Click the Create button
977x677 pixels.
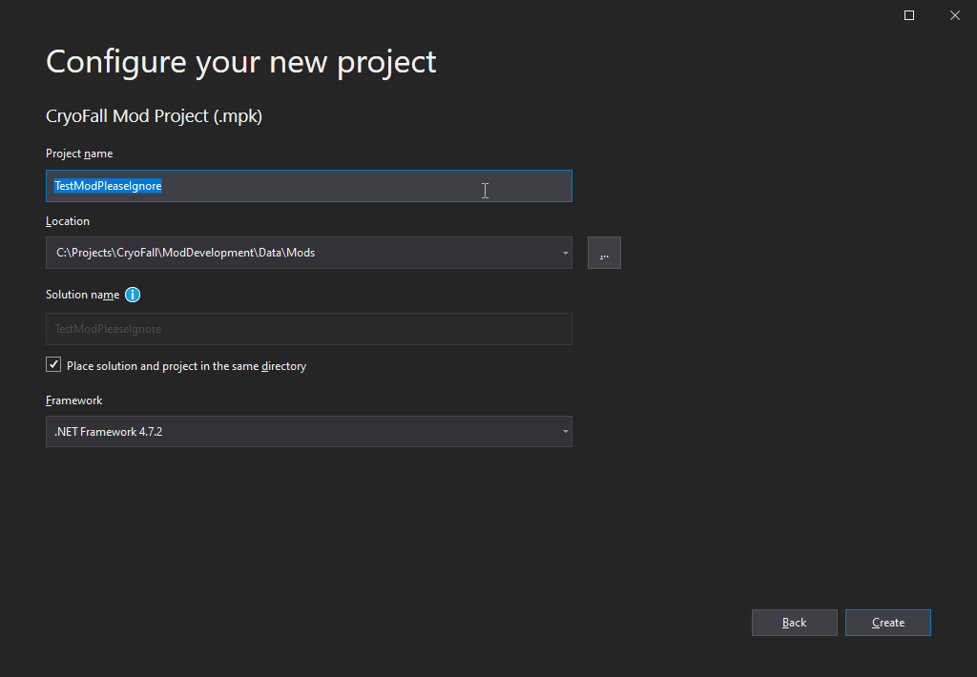(x=887, y=623)
